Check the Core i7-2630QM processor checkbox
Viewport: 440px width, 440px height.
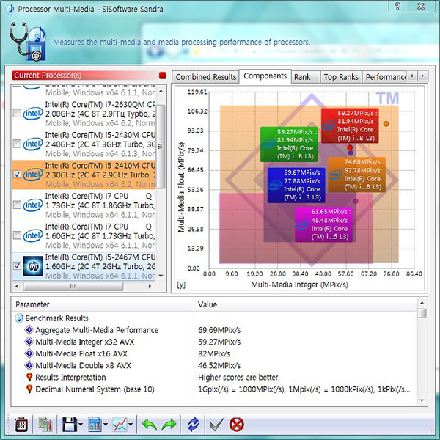pos(17,114)
